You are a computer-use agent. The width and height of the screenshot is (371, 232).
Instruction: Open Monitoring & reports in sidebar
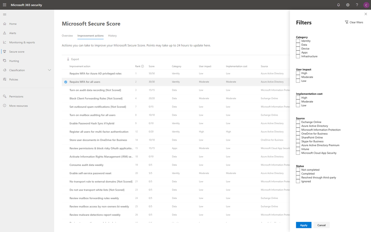coord(22,42)
